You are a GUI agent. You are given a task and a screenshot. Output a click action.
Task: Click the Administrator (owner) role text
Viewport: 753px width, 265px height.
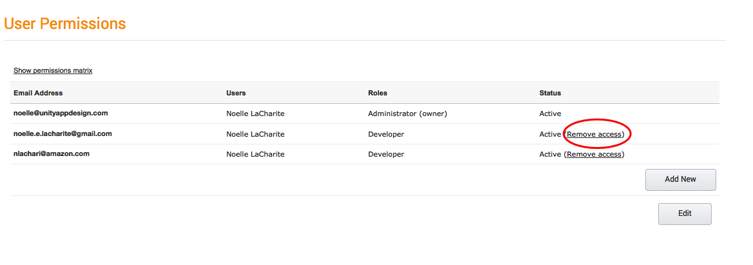point(407,113)
